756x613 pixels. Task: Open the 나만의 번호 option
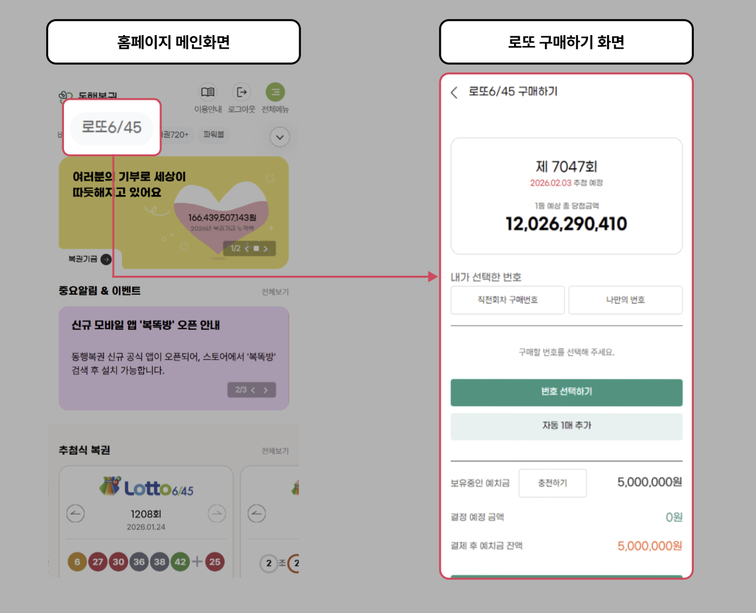coord(625,300)
